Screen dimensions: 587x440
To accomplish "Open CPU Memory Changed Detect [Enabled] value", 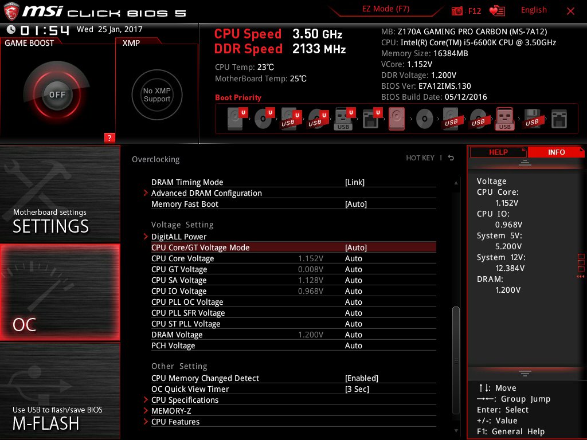I will coord(361,378).
